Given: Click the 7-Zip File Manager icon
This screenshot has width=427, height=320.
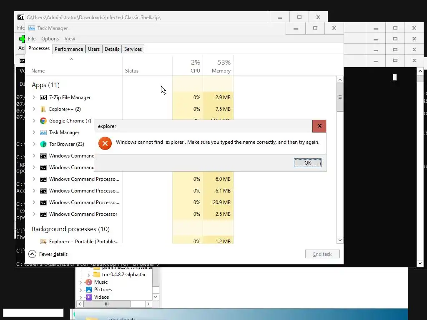Looking at the screenshot, I should coord(43,97).
